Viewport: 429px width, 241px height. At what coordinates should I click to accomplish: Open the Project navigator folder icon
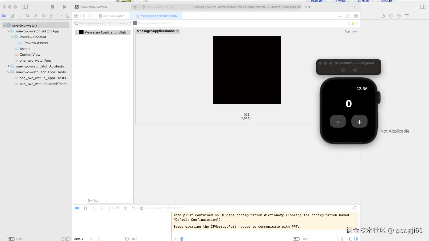4,16
